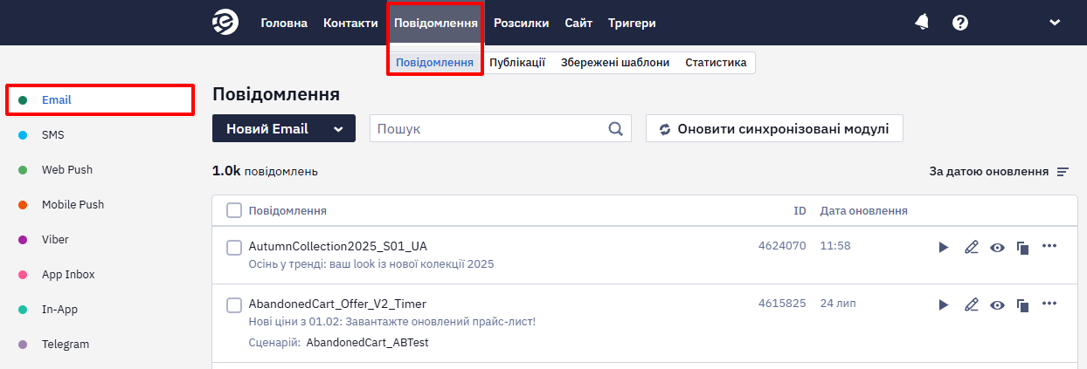Expand the account menu chevron
This screenshot has height=369, width=1087.
1055,23
